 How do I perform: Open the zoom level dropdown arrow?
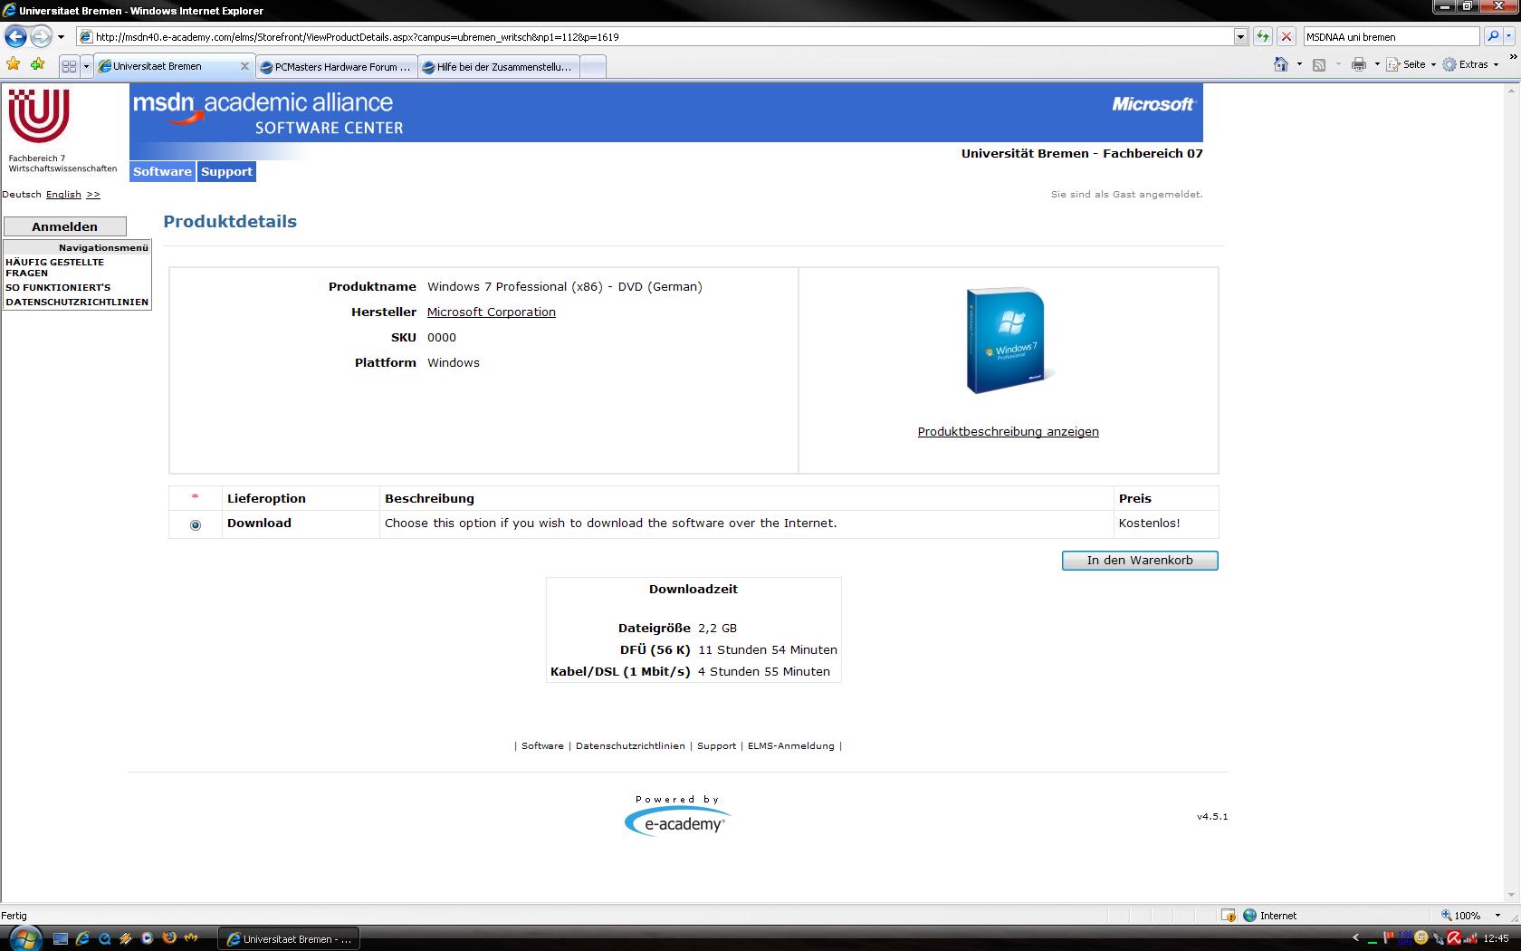coord(1497,916)
